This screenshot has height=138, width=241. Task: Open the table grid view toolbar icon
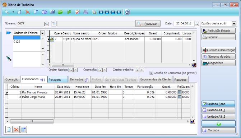[52, 12]
